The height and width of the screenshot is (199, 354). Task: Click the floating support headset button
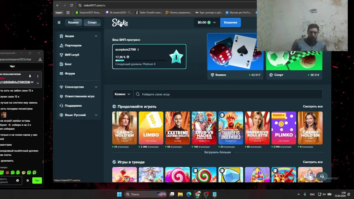(322, 176)
